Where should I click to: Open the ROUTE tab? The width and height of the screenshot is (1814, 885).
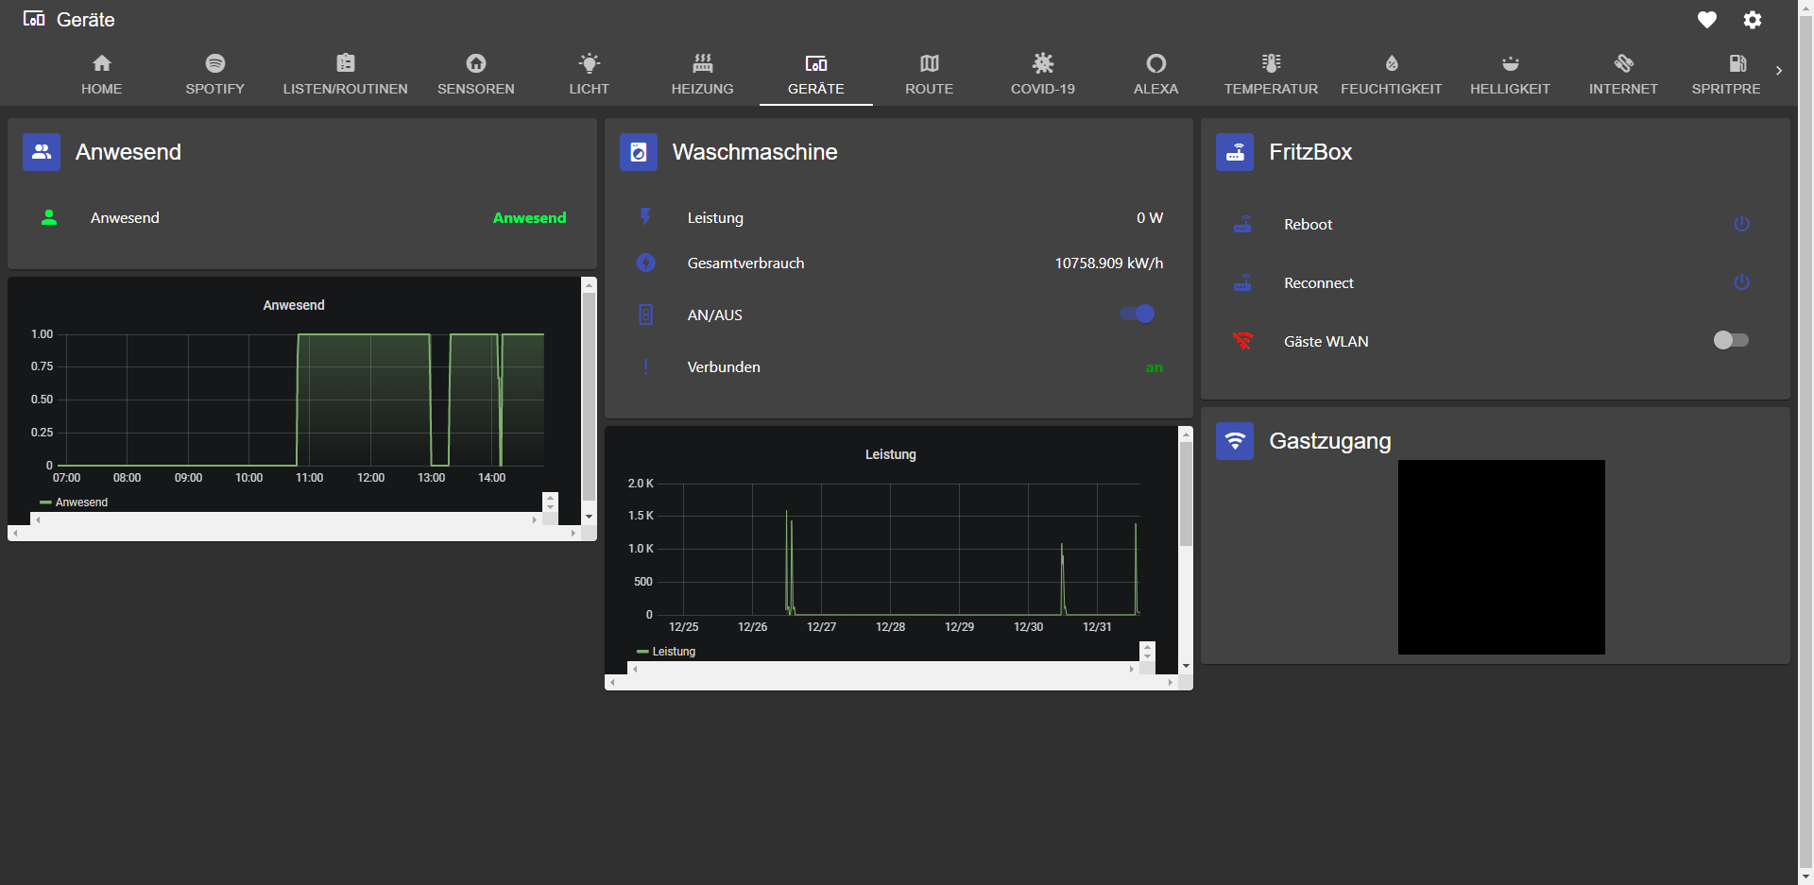[930, 74]
